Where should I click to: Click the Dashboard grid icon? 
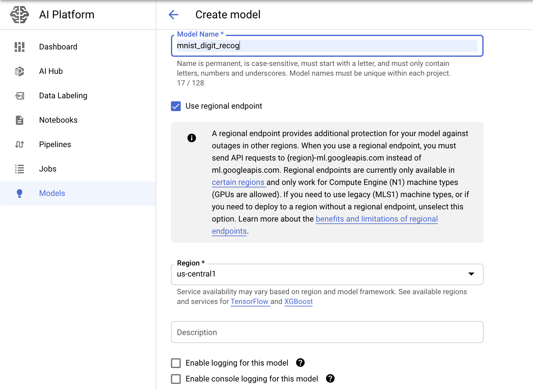coord(20,47)
